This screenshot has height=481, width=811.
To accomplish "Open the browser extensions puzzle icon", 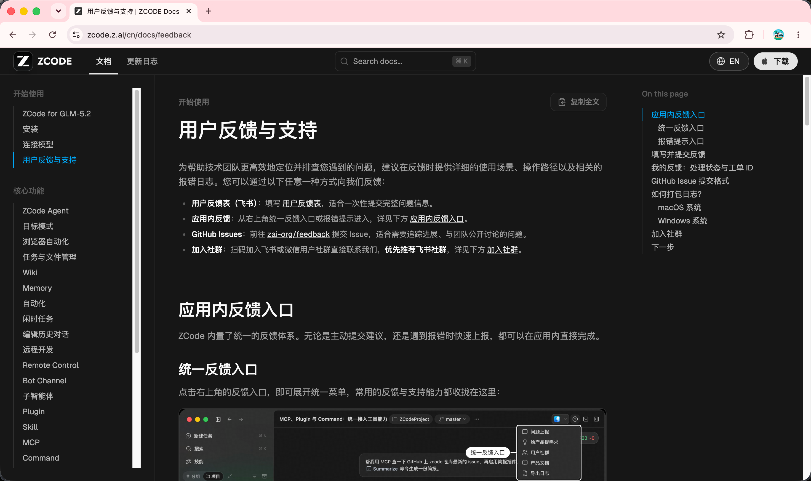I will coord(749,35).
